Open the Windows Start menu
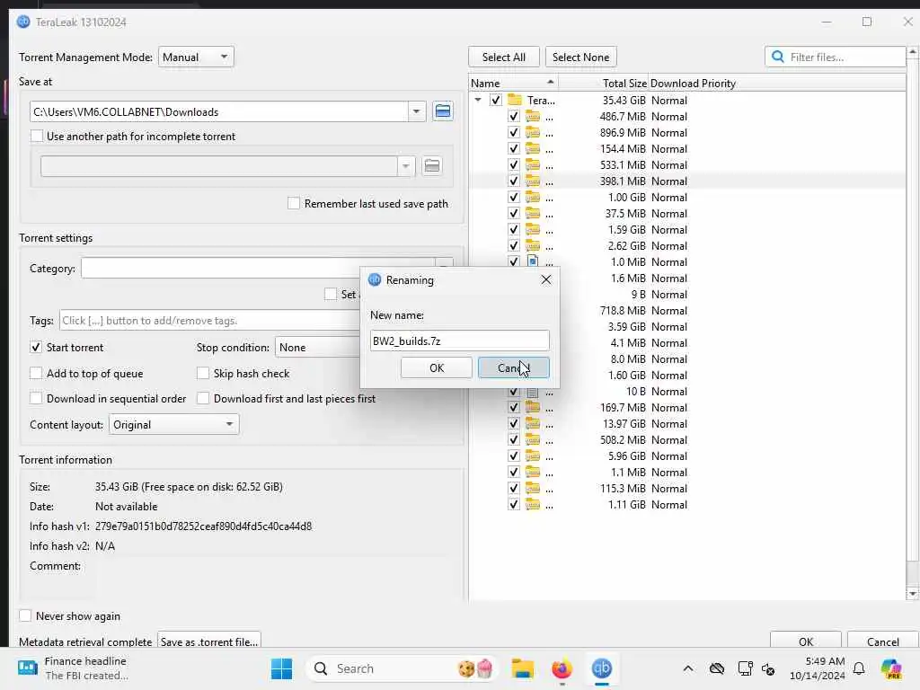This screenshot has width=920, height=690. click(281, 668)
